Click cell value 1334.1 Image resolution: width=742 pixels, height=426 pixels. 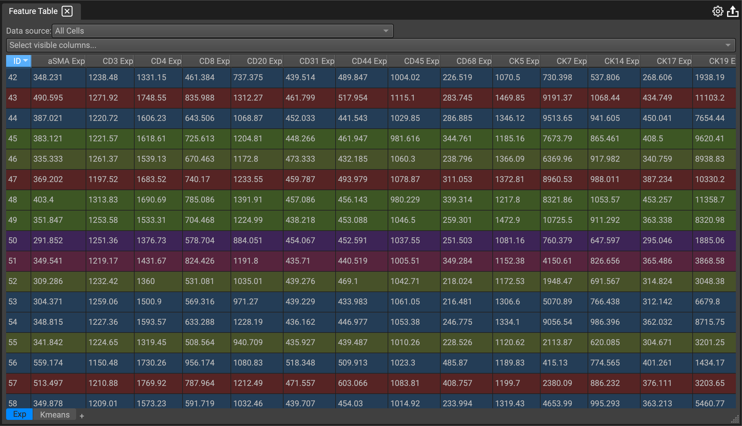[507, 322]
